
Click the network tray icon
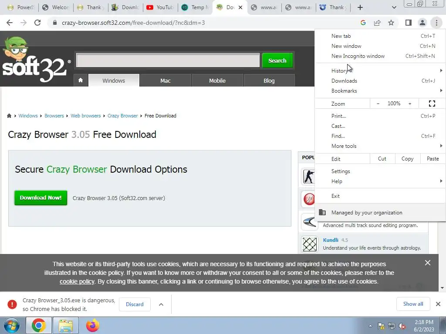point(392,326)
